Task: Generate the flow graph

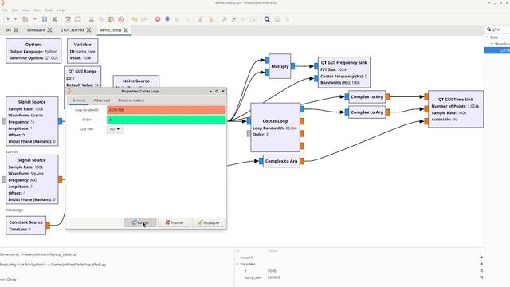Action: 167,19
